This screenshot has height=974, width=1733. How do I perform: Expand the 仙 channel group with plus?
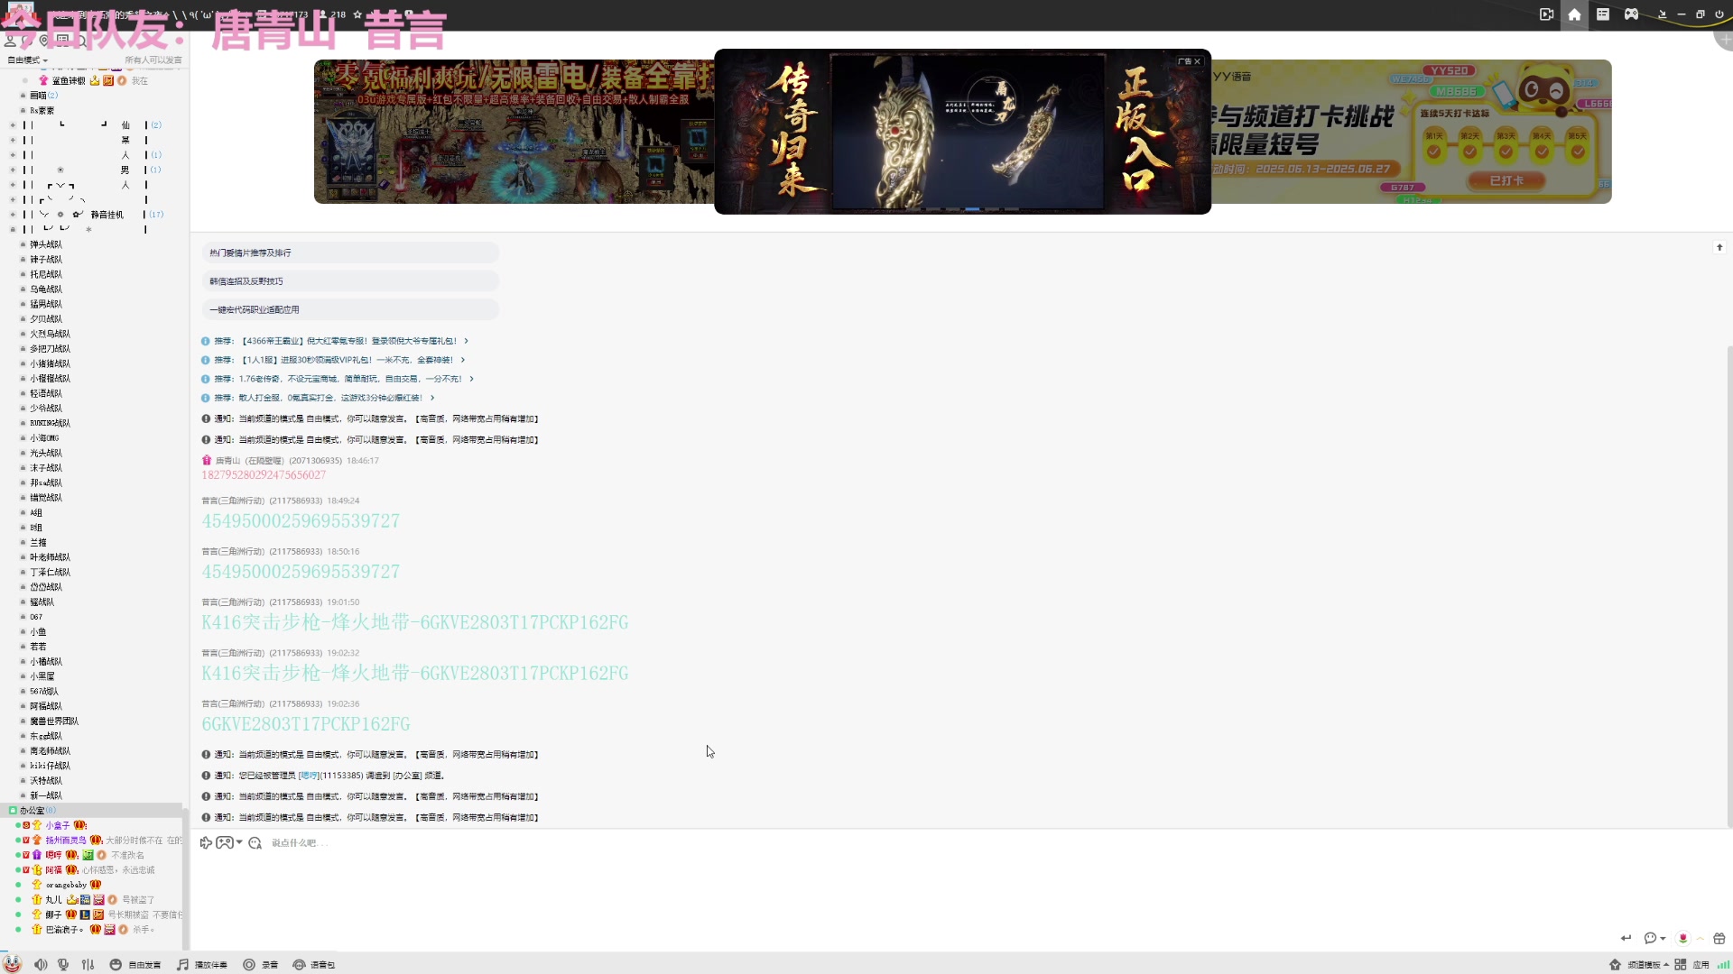(x=13, y=125)
